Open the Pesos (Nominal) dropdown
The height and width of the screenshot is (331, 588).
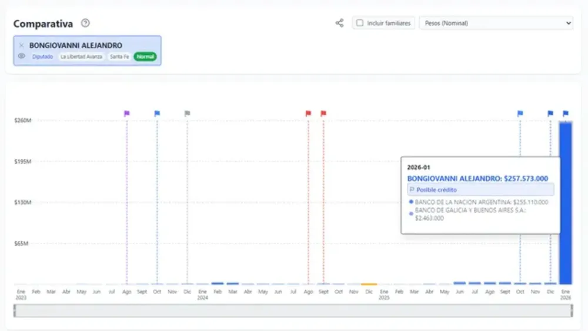[x=496, y=24]
